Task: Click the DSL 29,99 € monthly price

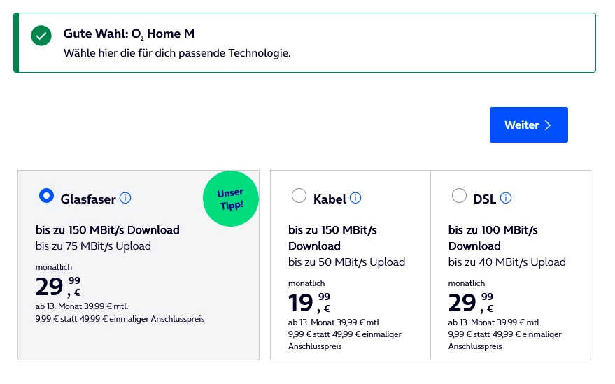Action: click(470, 302)
